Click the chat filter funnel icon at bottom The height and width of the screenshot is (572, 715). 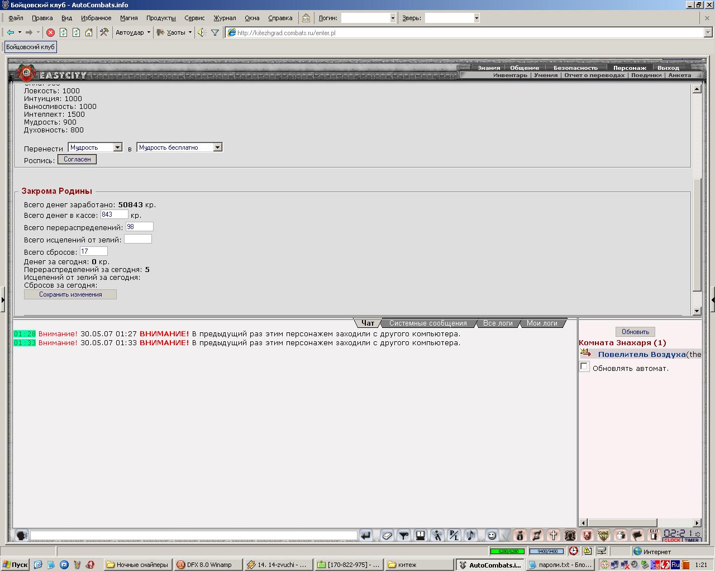tap(404, 535)
